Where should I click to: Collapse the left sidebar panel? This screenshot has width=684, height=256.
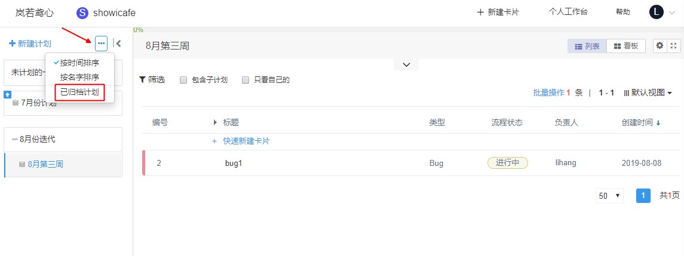point(117,43)
